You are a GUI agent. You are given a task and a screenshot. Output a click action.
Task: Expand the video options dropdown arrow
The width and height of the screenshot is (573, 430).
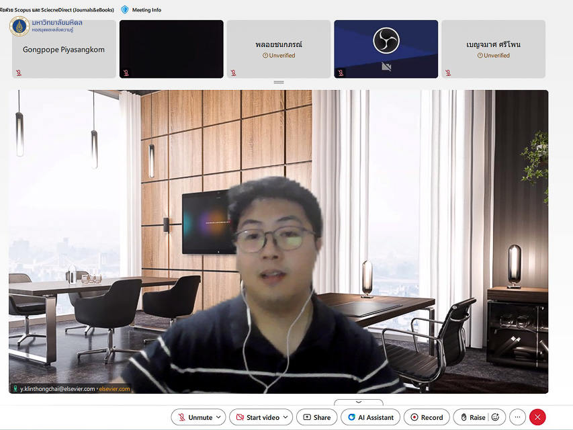click(285, 417)
